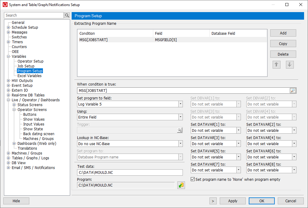Click the Database Field column header
Viewport: 308px width, 208px height.
pos(238,33)
